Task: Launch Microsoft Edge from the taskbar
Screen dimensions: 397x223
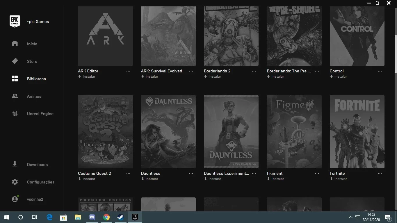Action: click(x=49, y=217)
